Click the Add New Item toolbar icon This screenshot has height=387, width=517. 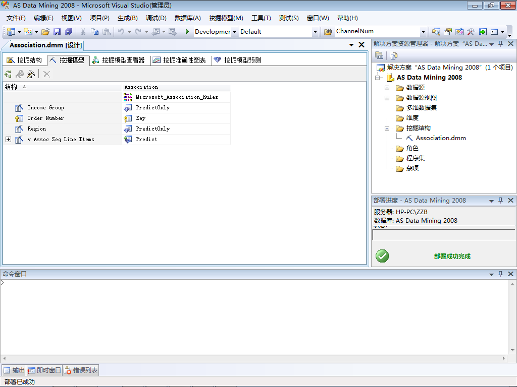(x=28, y=32)
